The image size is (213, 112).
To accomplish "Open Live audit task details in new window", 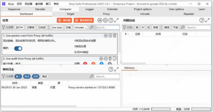I will [115, 59].
